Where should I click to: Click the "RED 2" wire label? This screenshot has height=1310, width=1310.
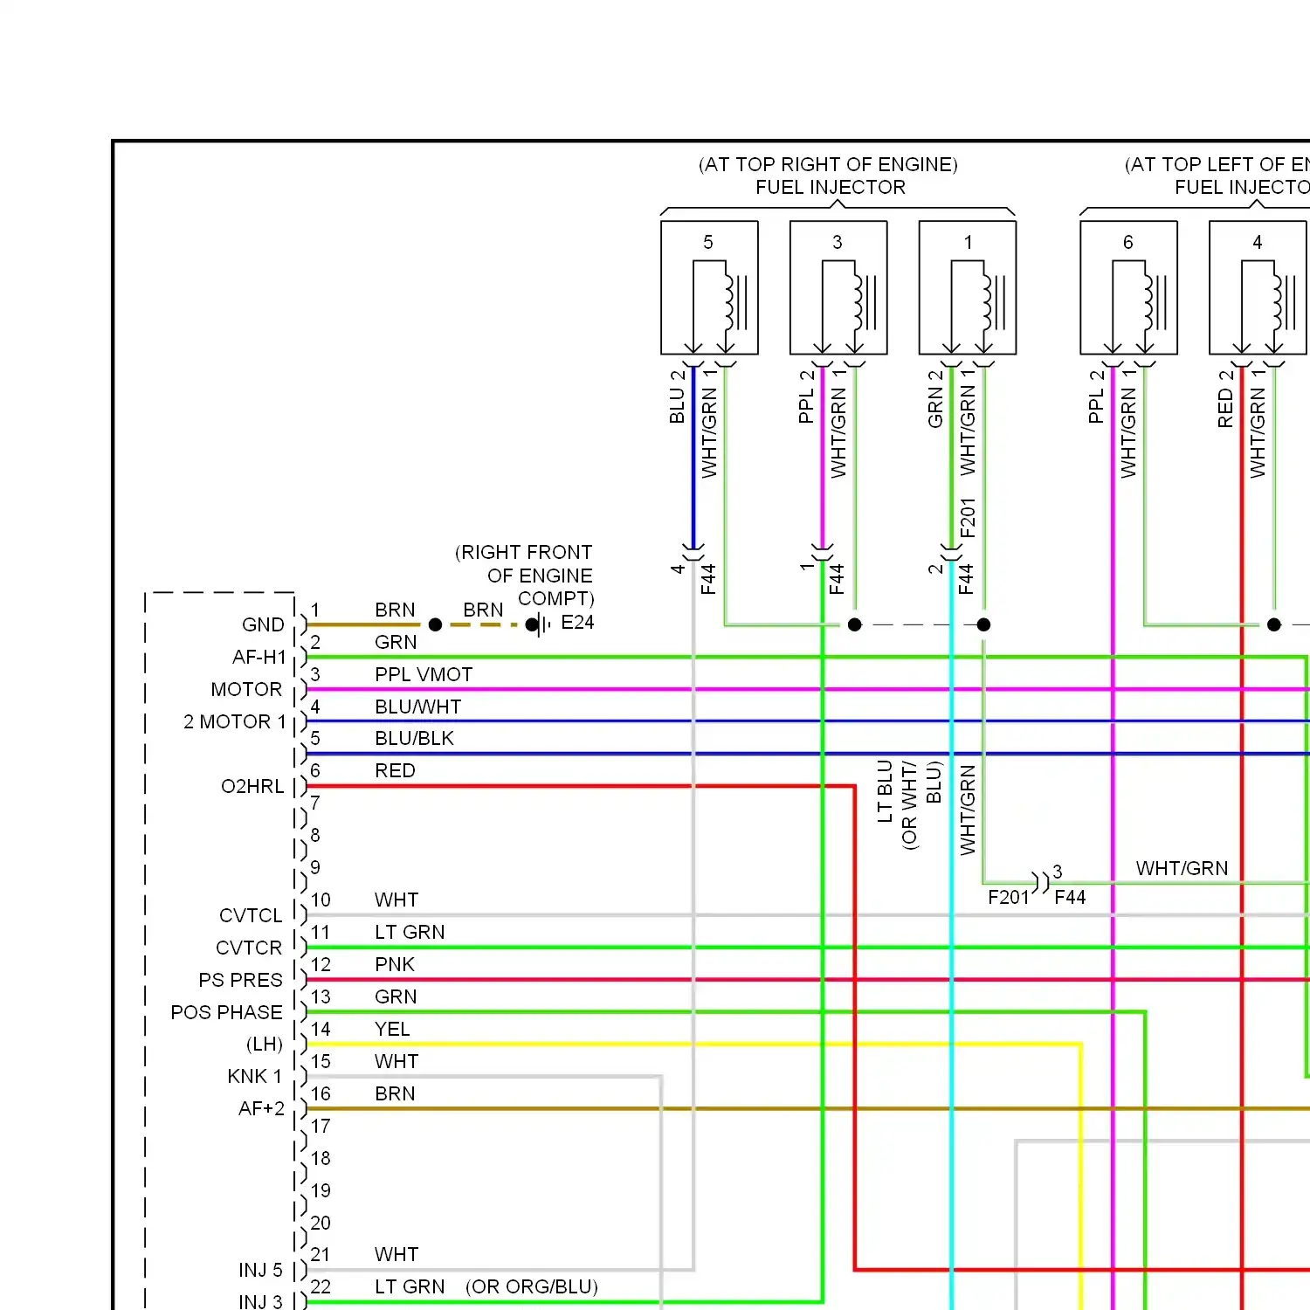pyautogui.click(x=1225, y=398)
